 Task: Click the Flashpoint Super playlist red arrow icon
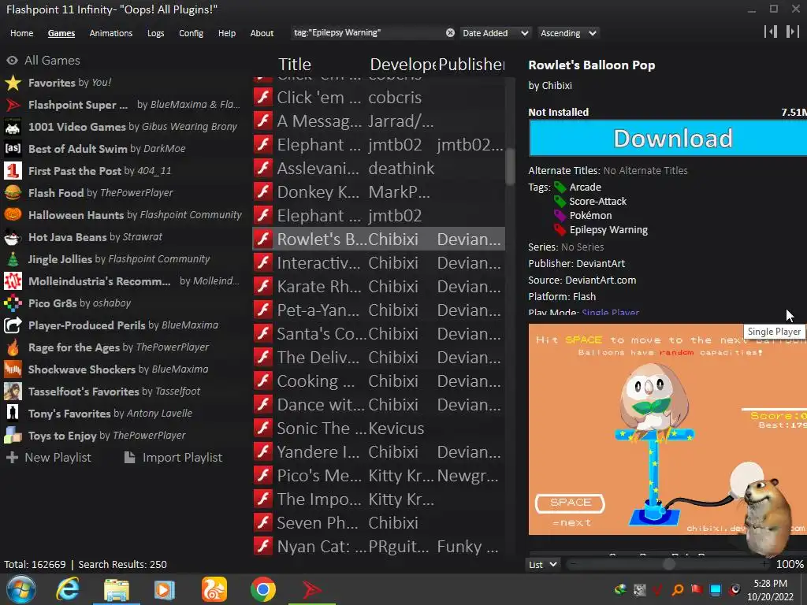coord(13,105)
